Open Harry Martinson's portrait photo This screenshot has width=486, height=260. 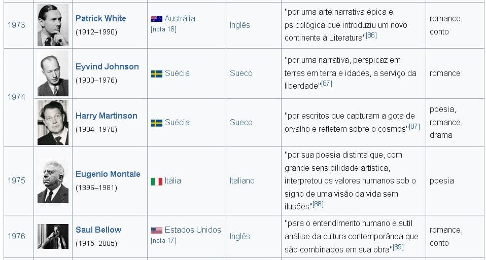53,123
